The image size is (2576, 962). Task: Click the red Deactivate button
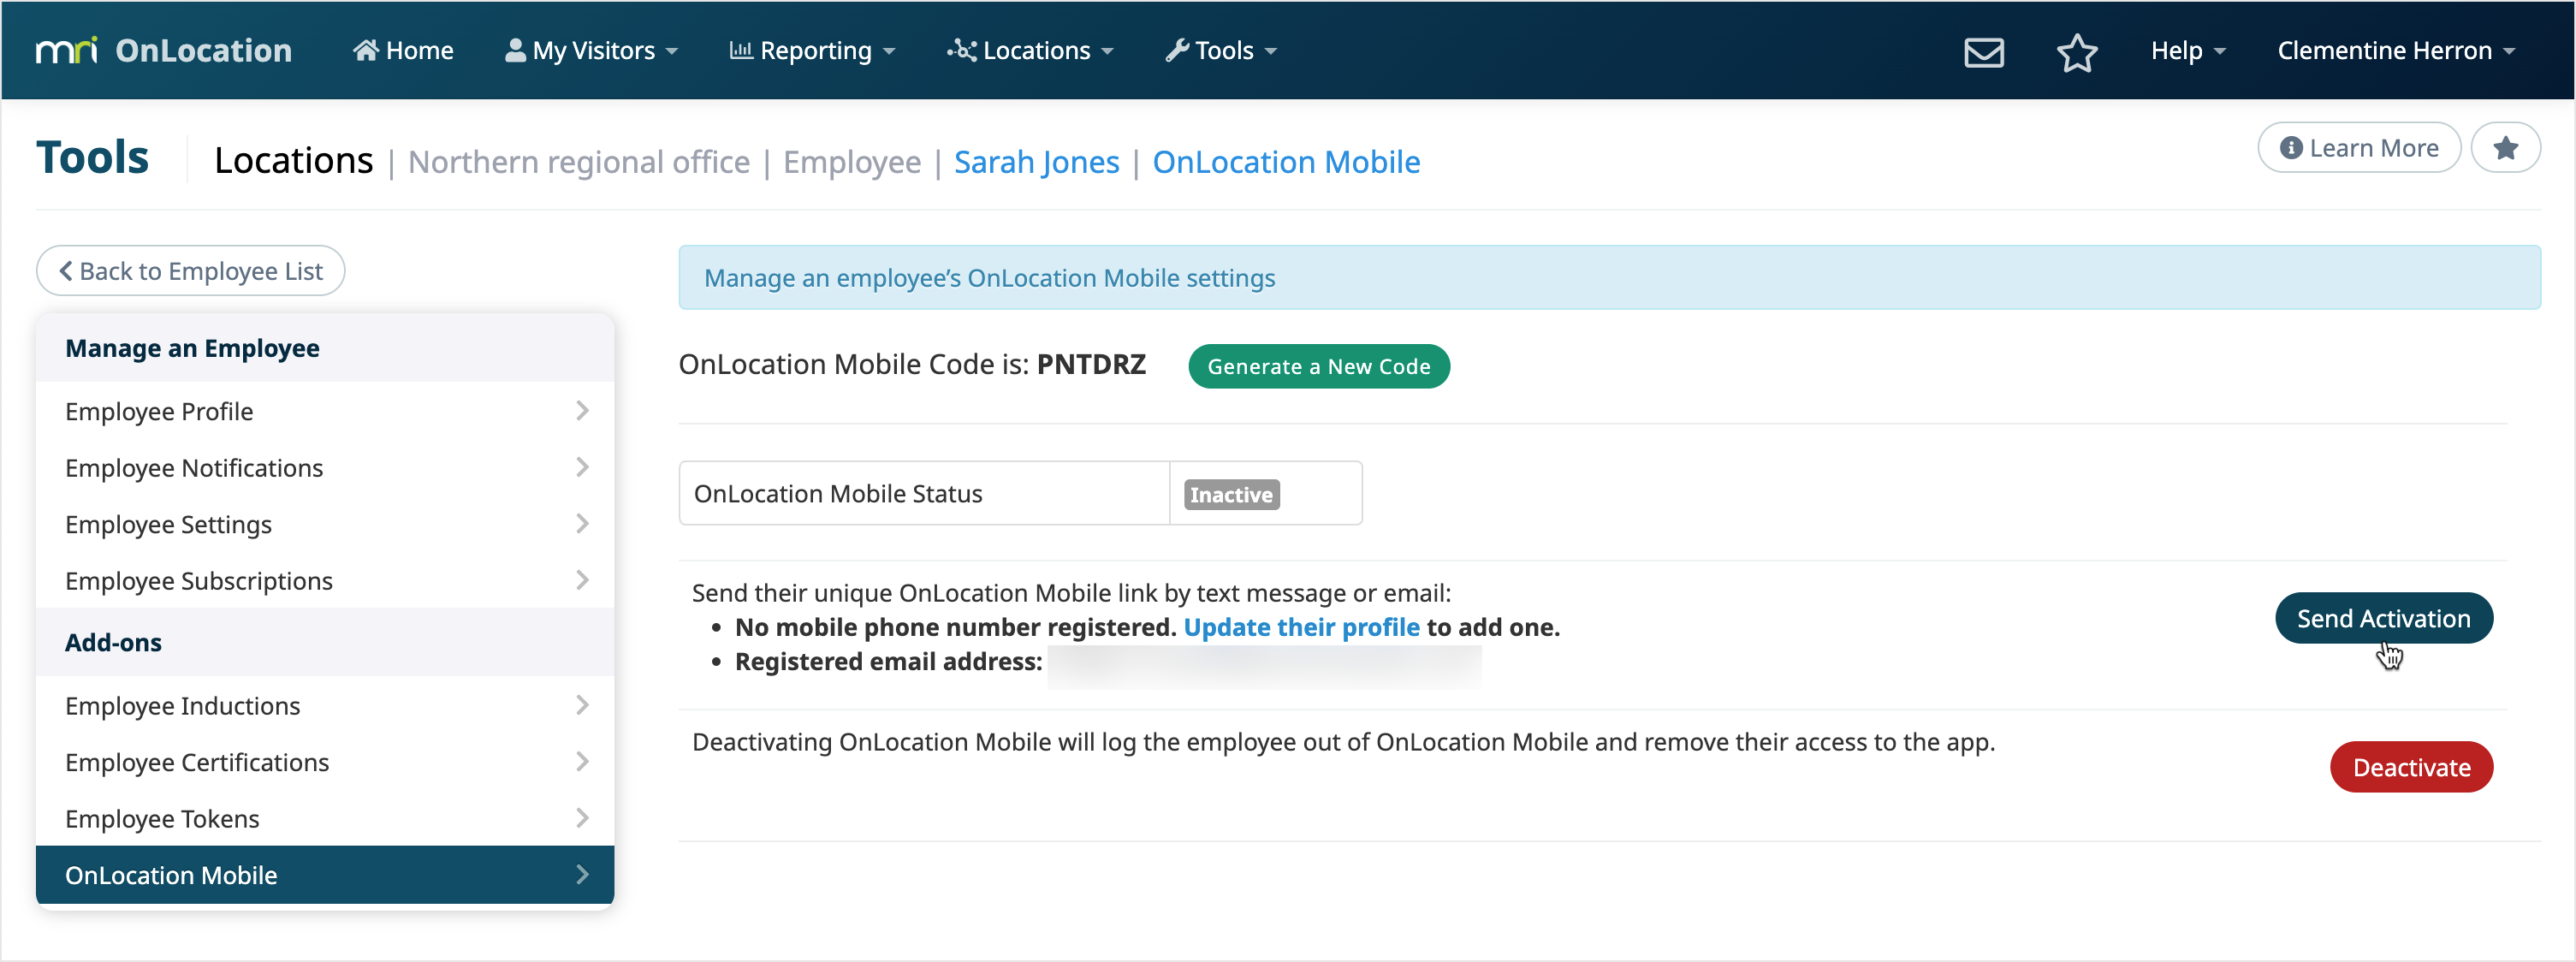tap(2411, 767)
